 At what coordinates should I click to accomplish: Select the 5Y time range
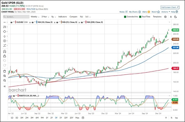61,118
